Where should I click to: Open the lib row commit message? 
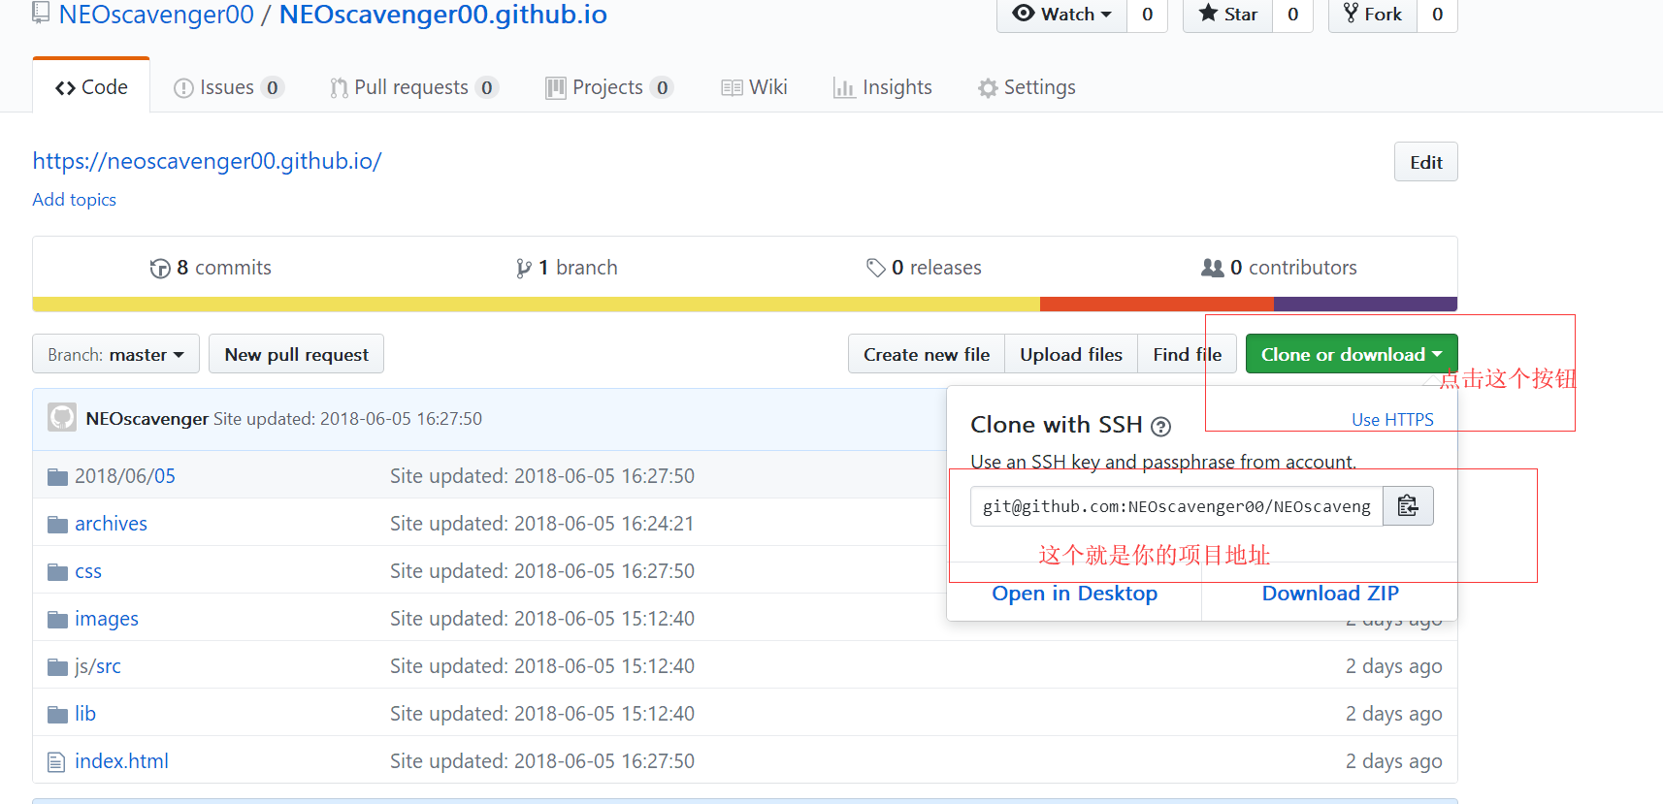542,714
